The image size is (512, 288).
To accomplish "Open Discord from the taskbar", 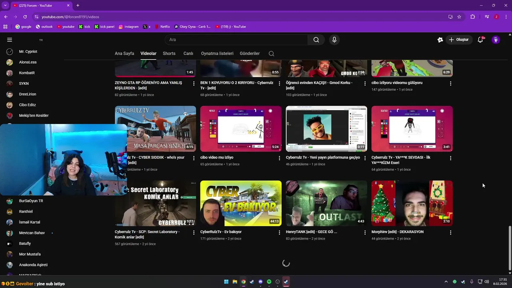I will click(260, 282).
